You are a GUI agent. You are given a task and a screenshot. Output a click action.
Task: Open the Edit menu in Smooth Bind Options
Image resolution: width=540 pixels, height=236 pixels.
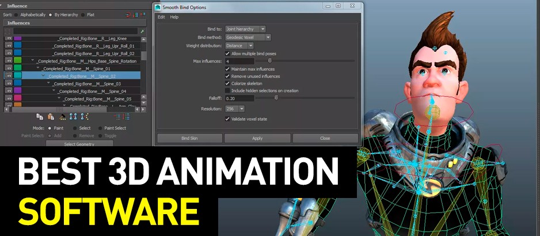(x=161, y=17)
